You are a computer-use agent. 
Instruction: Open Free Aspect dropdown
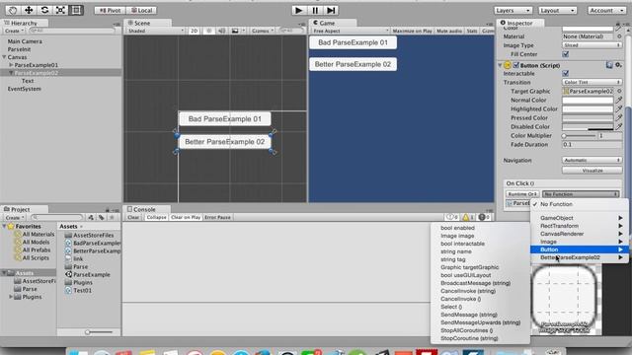pos(350,31)
